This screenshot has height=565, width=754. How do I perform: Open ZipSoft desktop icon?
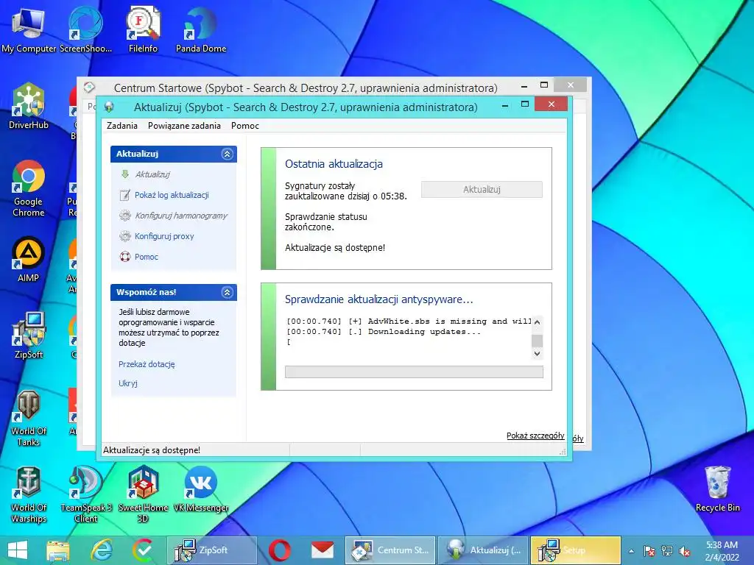[x=29, y=335]
